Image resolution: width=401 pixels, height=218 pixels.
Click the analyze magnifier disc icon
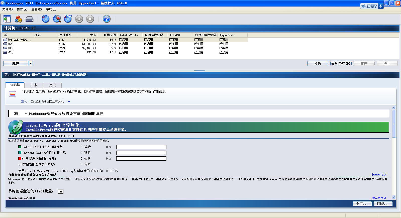(x=57, y=19)
